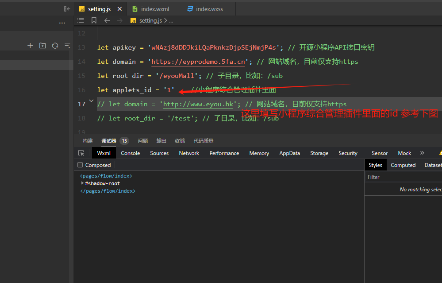Open the outline list icon

pos(81,20)
